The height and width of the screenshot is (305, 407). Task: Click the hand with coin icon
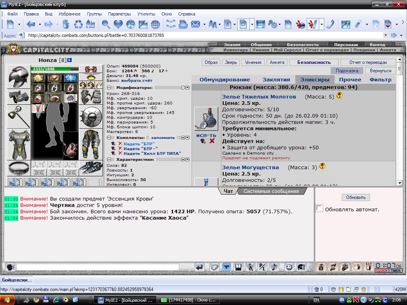[345, 267]
